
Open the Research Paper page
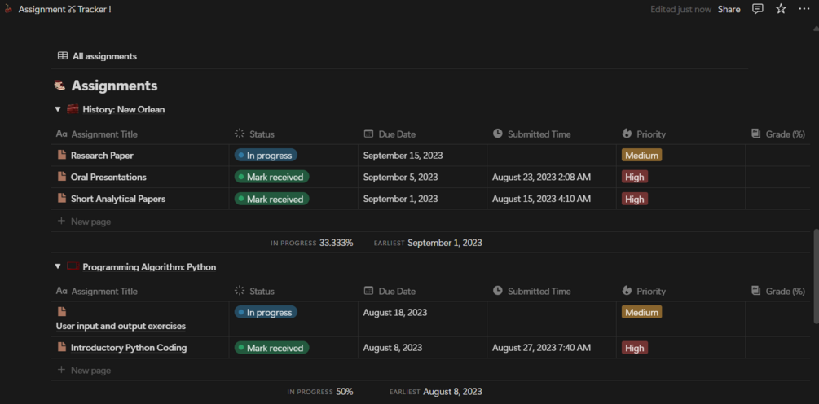click(x=102, y=155)
